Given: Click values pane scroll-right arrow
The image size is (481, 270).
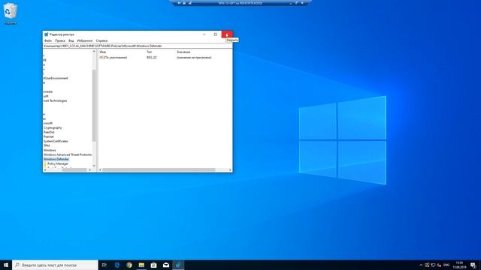Looking at the screenshot, I should point(230,169).
